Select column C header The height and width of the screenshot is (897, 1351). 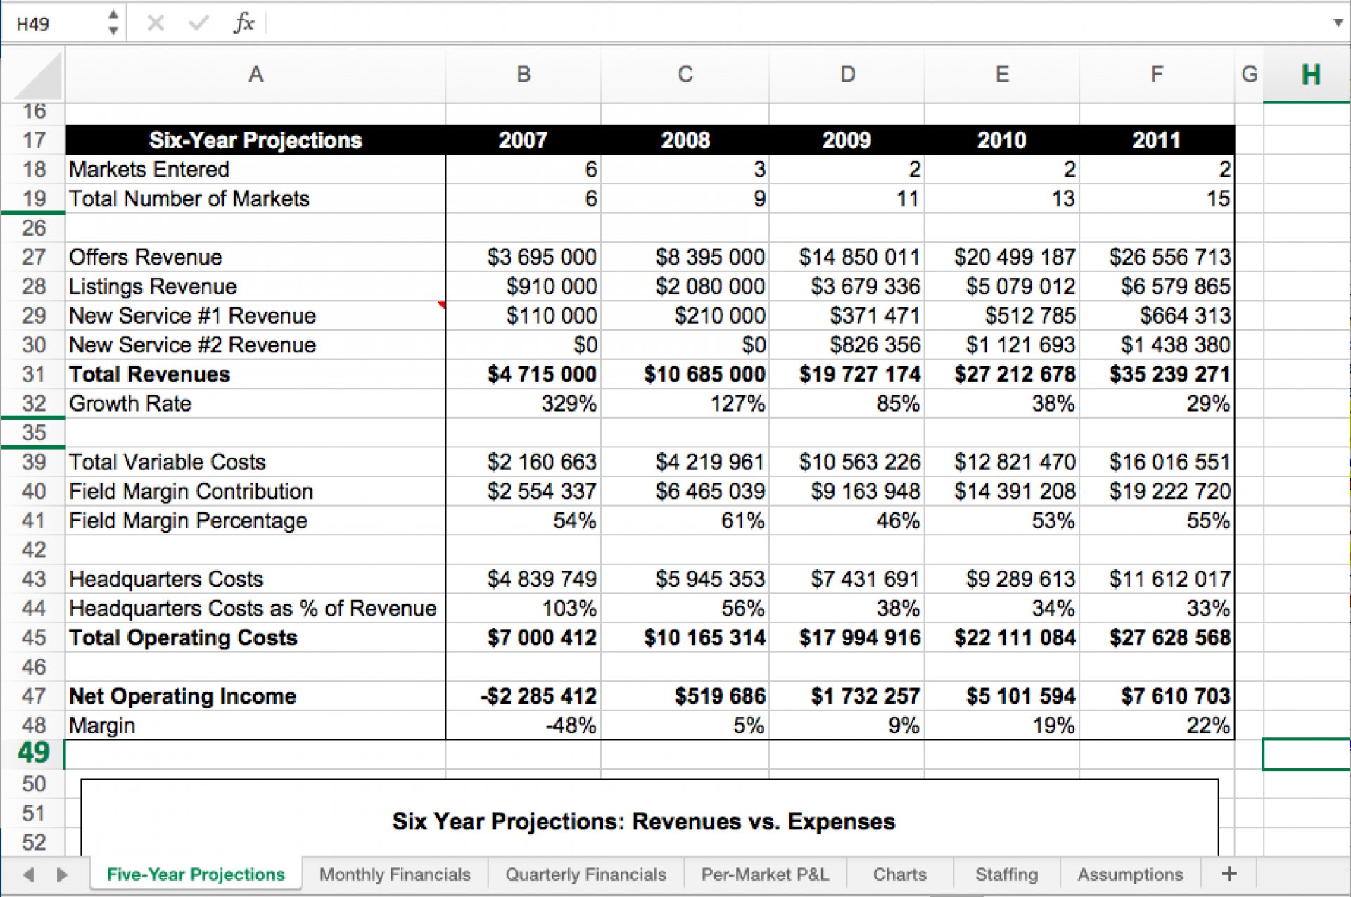(685, 75)
